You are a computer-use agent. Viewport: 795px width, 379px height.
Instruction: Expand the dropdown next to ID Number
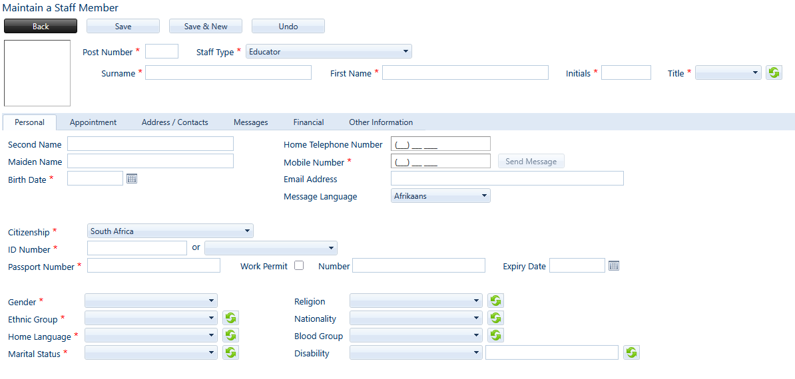(x=271, y=248)
